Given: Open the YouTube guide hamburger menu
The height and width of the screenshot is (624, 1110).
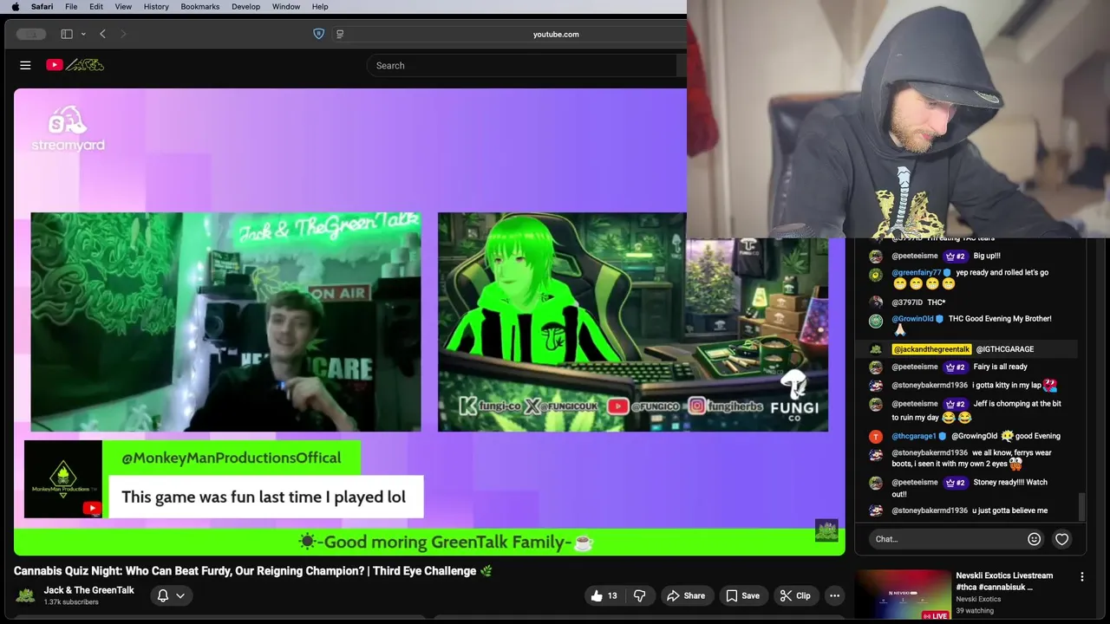Looking at the screenshot, I should pos(25,65).
